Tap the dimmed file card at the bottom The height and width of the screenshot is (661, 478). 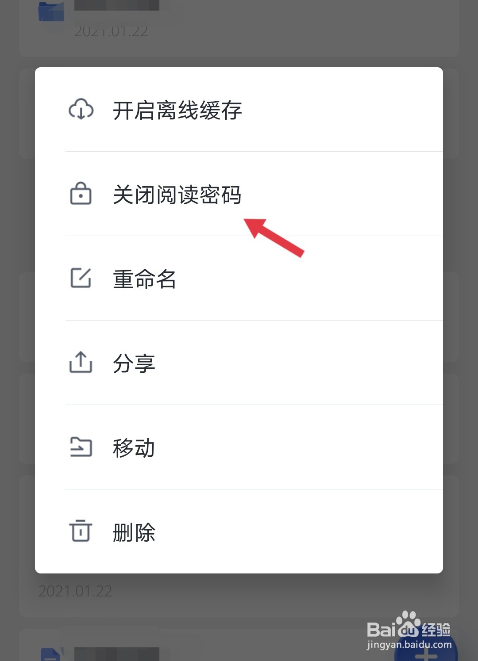click(239, 646)
